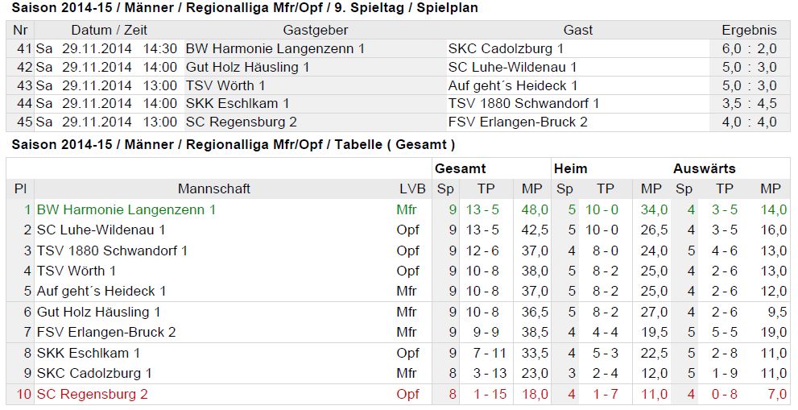Click TSV 1880 Schwandorf 1 in the standings
The height and width of the screenshot is (410, 798).
[x=112, y=251]
